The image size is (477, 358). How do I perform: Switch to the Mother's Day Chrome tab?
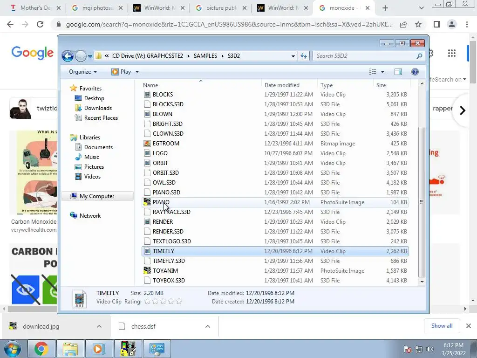35,8
